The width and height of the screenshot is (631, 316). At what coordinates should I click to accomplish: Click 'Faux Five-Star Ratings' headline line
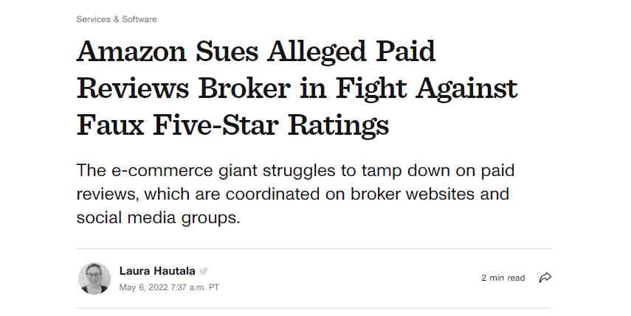(x=232, y=126)
